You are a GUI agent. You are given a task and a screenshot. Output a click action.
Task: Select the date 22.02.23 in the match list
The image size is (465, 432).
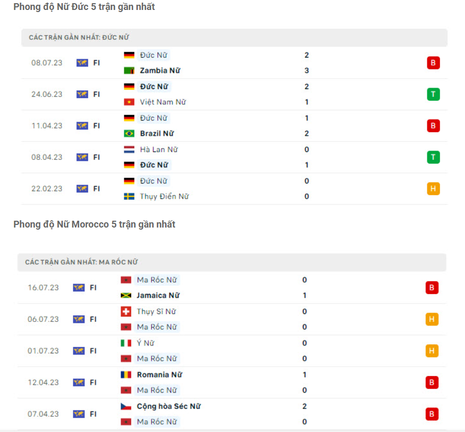pos(47,189)
